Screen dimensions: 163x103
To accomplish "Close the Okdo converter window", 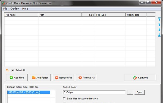I will 156,2.
